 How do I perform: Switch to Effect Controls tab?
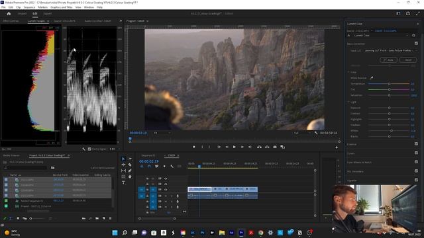(11, 20)
